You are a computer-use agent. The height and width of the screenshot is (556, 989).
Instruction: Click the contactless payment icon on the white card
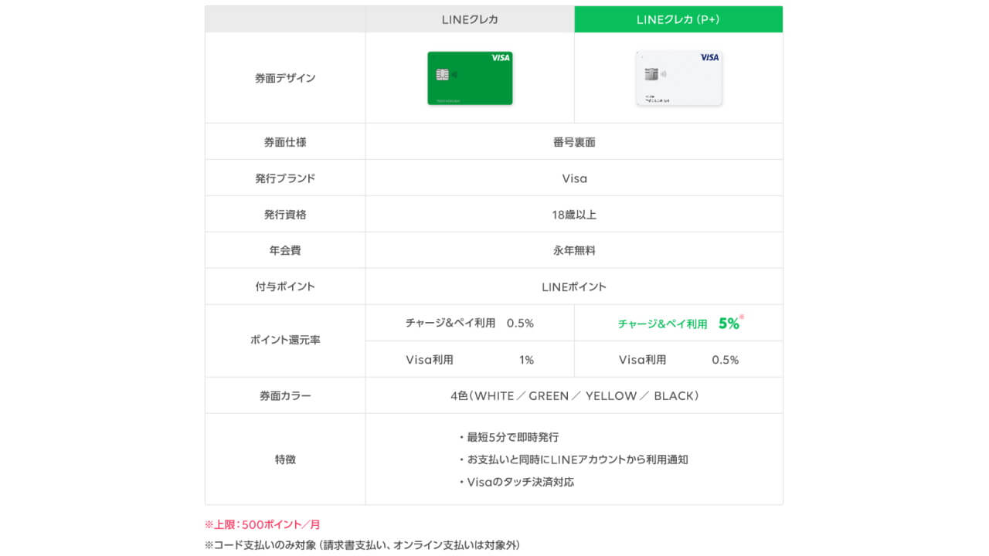664,75
